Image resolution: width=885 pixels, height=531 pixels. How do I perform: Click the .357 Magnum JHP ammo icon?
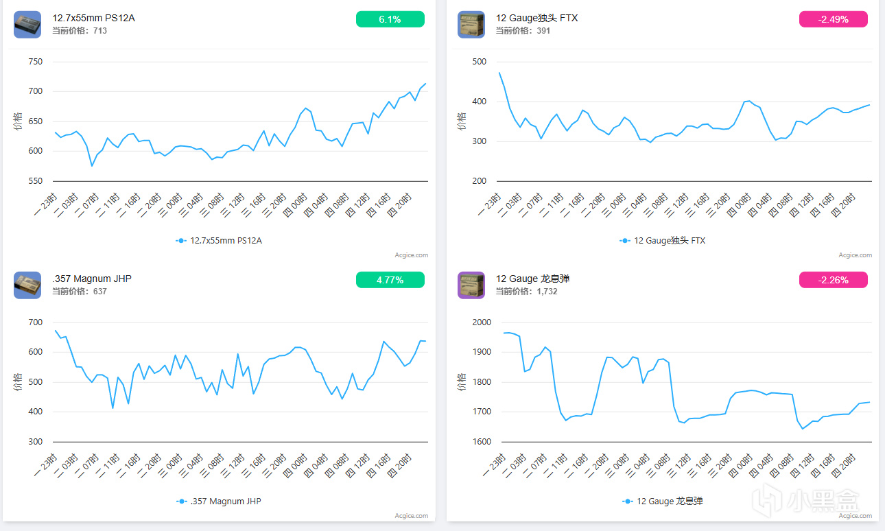tap(27, 285)
